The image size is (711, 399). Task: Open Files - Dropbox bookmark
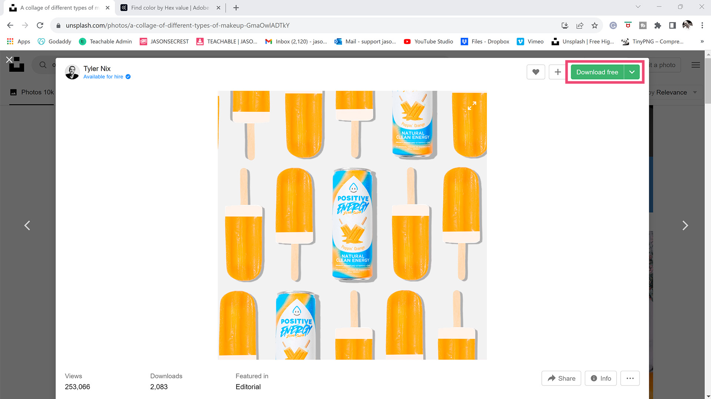pos(485,41)
